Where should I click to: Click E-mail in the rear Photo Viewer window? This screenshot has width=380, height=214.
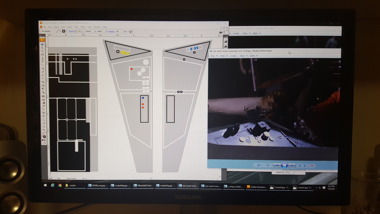coord(236,34)
